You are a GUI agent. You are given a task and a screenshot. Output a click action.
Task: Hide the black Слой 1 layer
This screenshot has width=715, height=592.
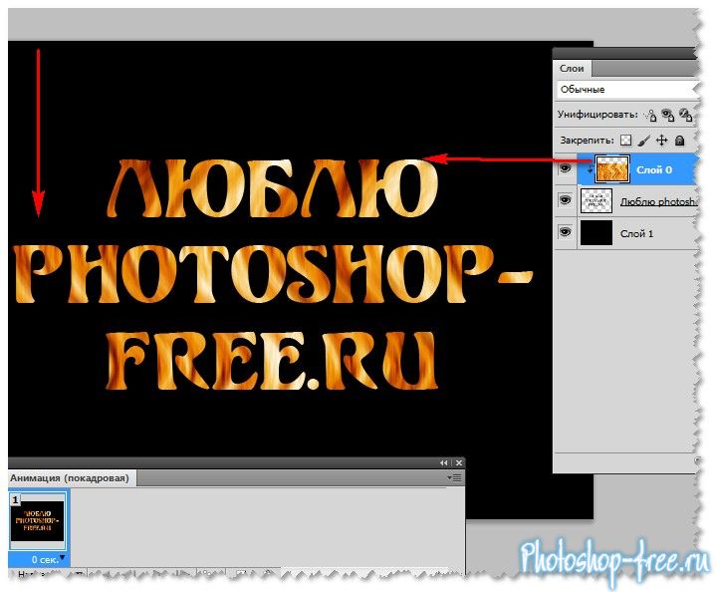tap(565, 232)
